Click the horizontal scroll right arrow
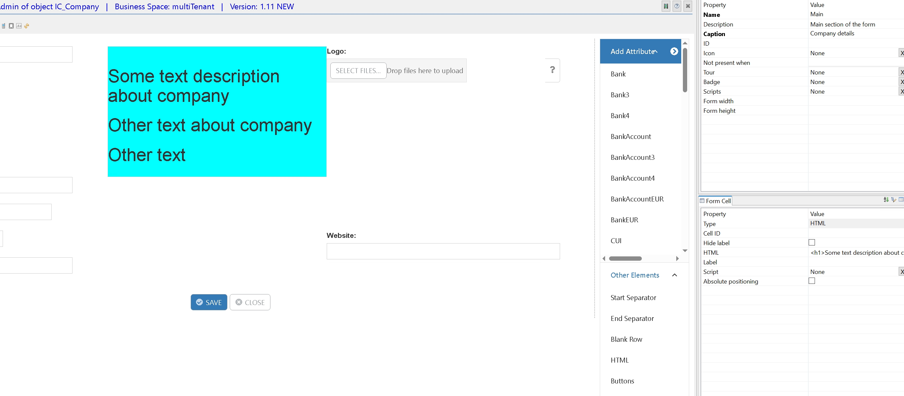The image size is (904, 396). [x=677, y=258]
